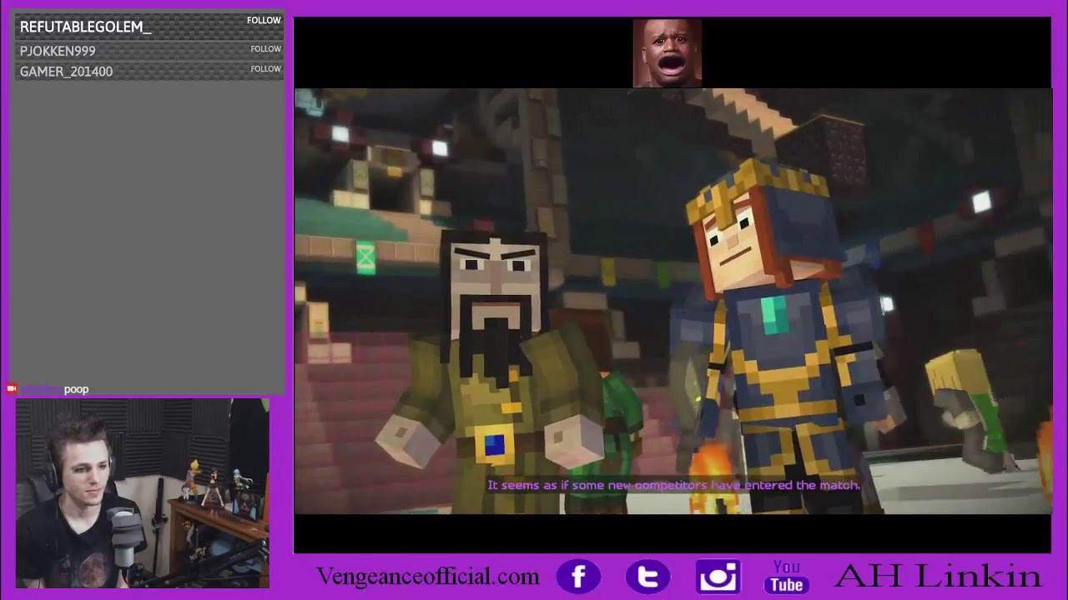This screenshot has height=600, width=1068.
Task: Click the "poop" chat message
Action: click(76, 389)
